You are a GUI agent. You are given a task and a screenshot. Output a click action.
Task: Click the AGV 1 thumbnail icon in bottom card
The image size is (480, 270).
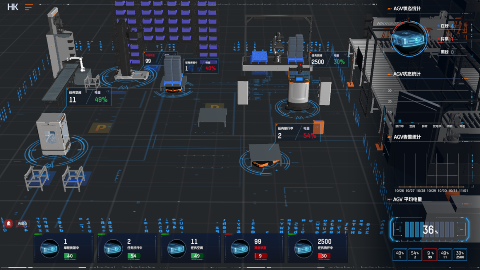tap(49, 249)
